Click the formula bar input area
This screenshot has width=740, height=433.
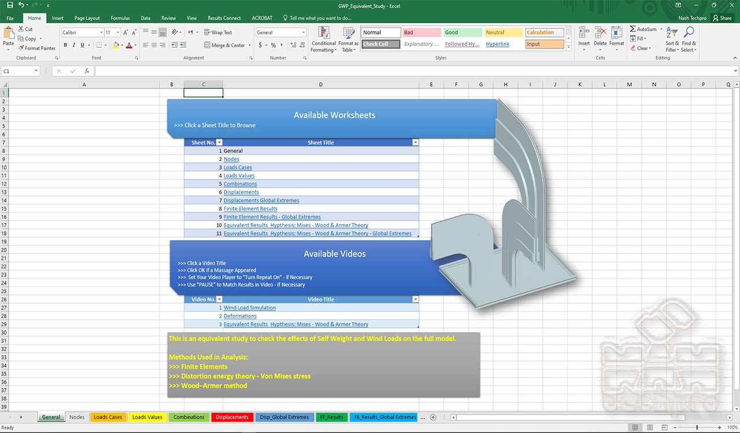coord(413,71)
